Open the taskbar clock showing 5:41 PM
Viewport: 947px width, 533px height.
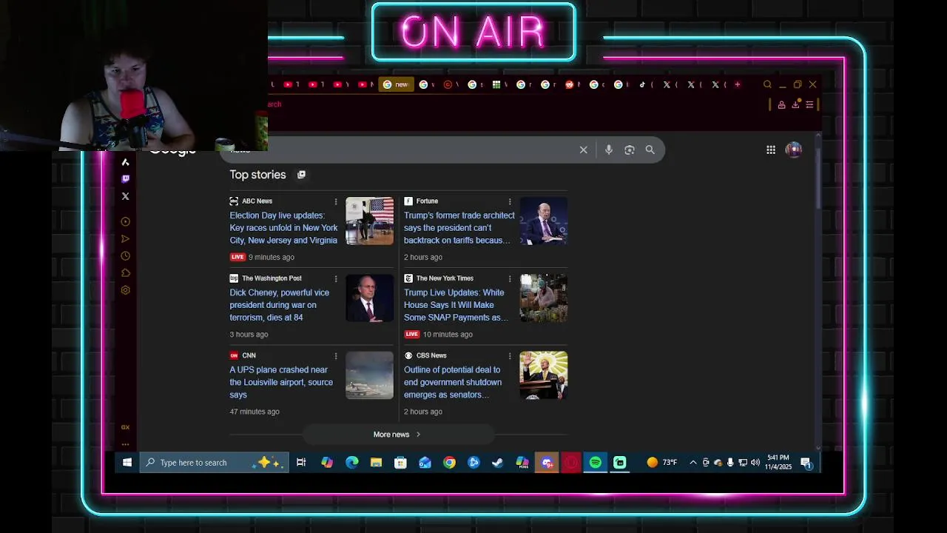pyautogui.click(x=778, y=463)
